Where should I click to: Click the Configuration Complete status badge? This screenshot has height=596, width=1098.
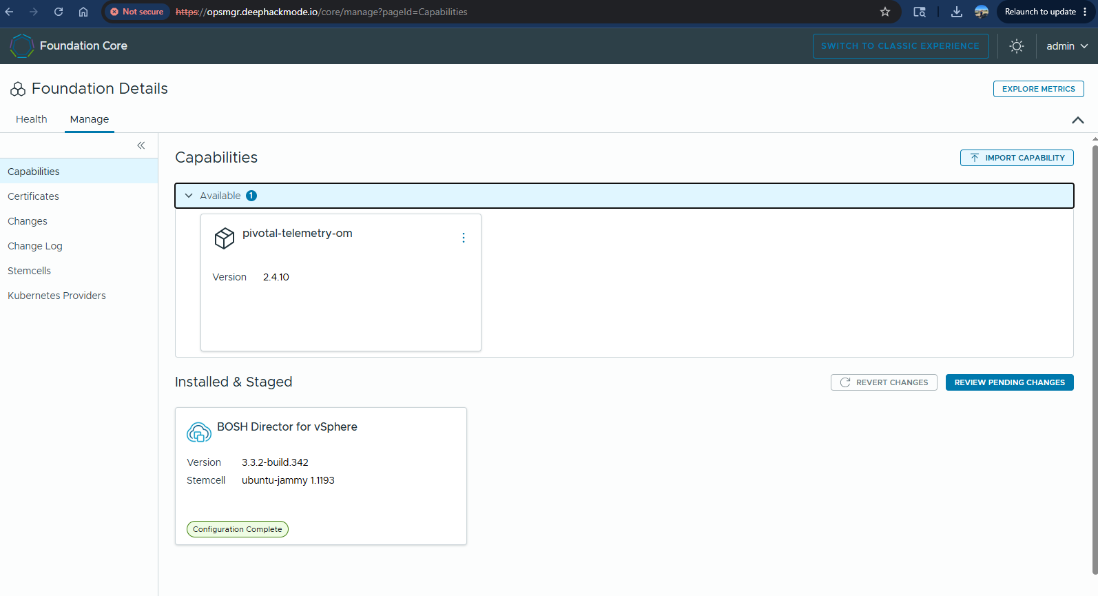[x=238, y=529]
